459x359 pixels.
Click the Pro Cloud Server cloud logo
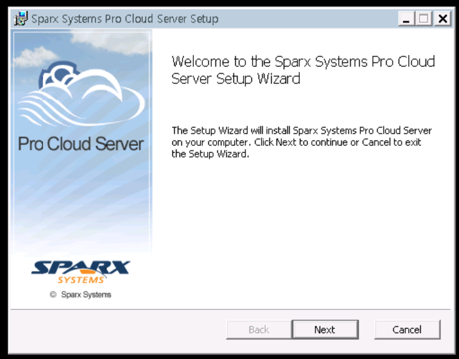point(81,93)
